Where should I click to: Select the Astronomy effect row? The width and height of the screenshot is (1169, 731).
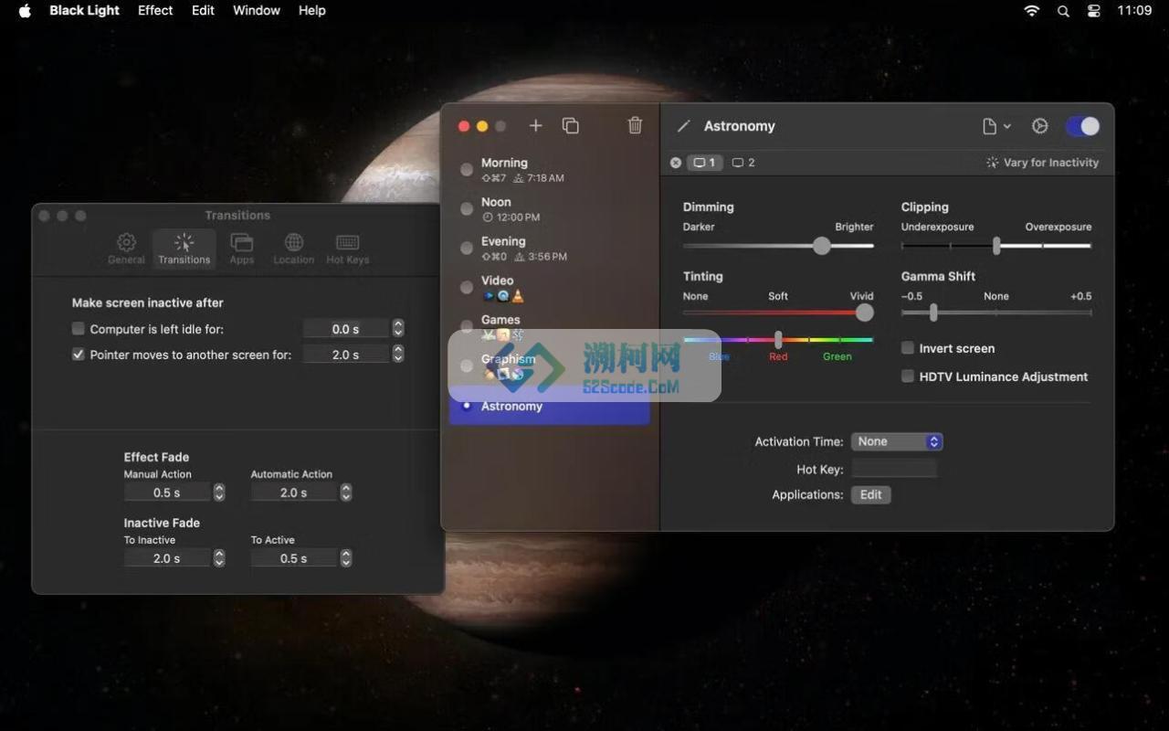550,406
